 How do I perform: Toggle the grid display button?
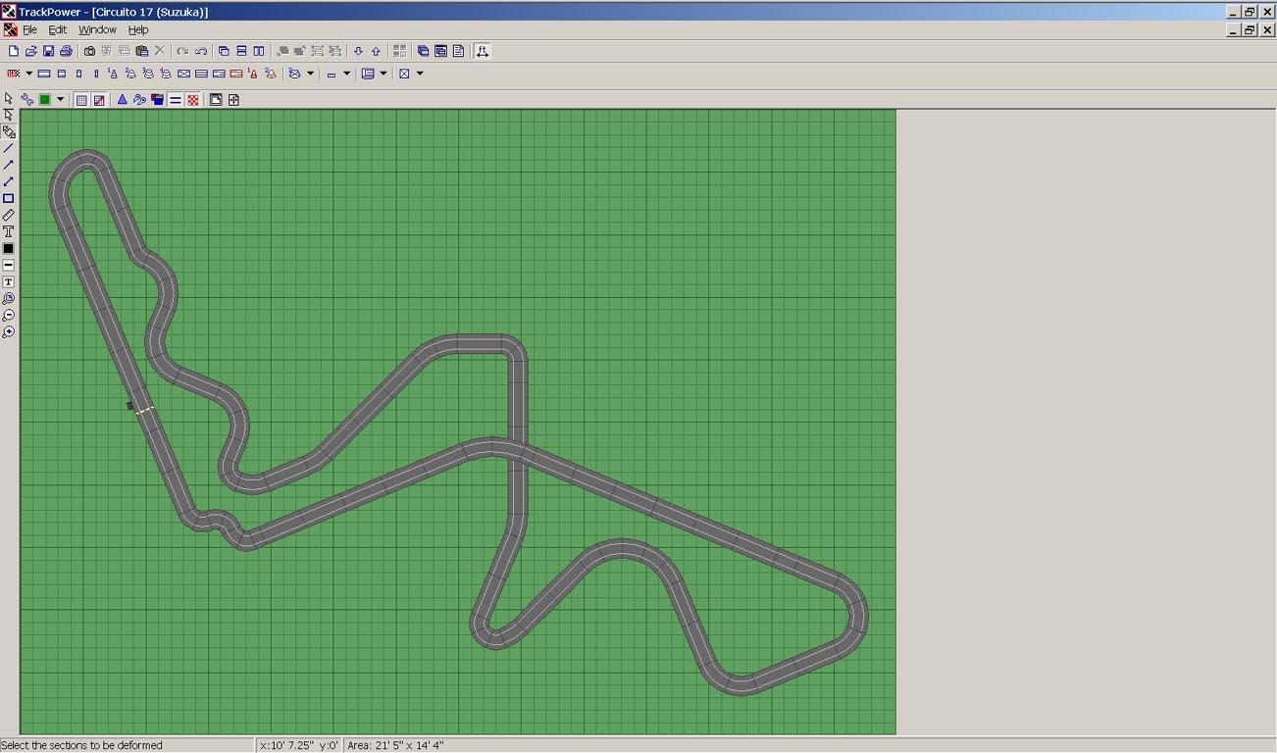click(81, 99)
